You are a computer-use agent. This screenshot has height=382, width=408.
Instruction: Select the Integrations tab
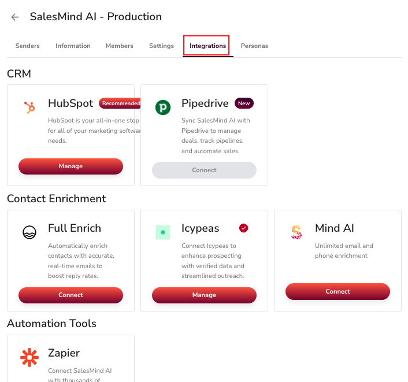point(208,46)
